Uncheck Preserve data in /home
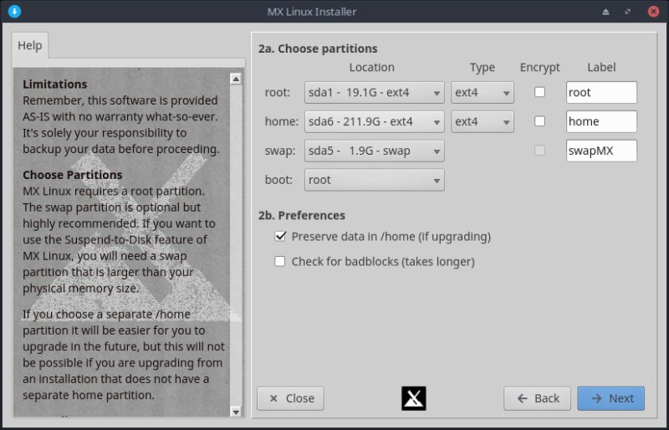Image resolution: width=669 pixels, height=430 pixels. pyautogui.click(x=281, y=237)
